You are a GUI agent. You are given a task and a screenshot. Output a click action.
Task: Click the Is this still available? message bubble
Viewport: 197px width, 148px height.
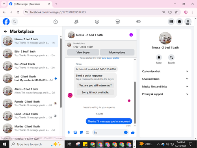(96, 69)
